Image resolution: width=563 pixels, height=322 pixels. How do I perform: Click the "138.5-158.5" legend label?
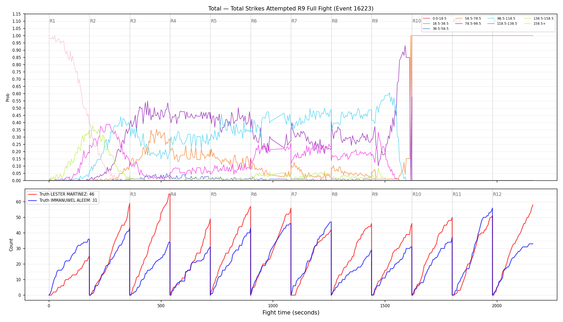click(x=543, y=19)
